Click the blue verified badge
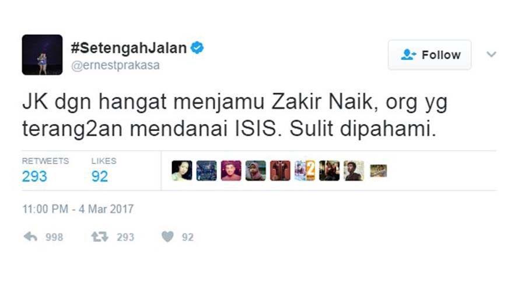 (197, 48)
